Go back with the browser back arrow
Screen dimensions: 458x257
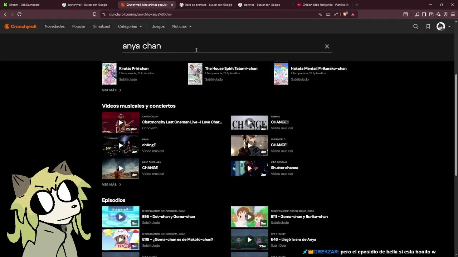(x=5, y=14)
